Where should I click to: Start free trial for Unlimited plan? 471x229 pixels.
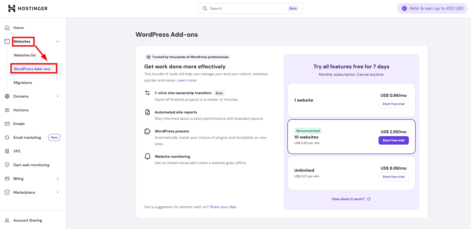394,177
